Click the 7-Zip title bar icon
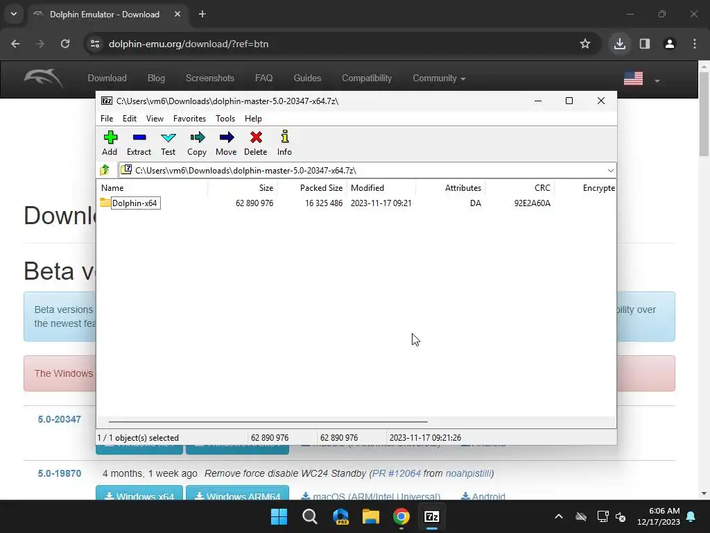The width and height of the screenshot is (710, 533). [x=107, y=101]
